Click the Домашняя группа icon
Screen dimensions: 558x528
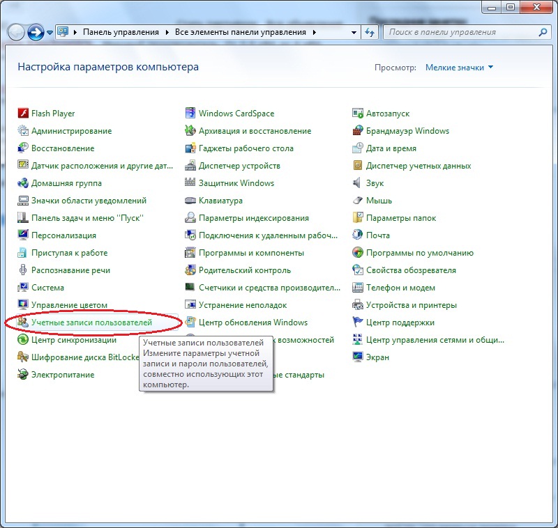click(23, 183)
